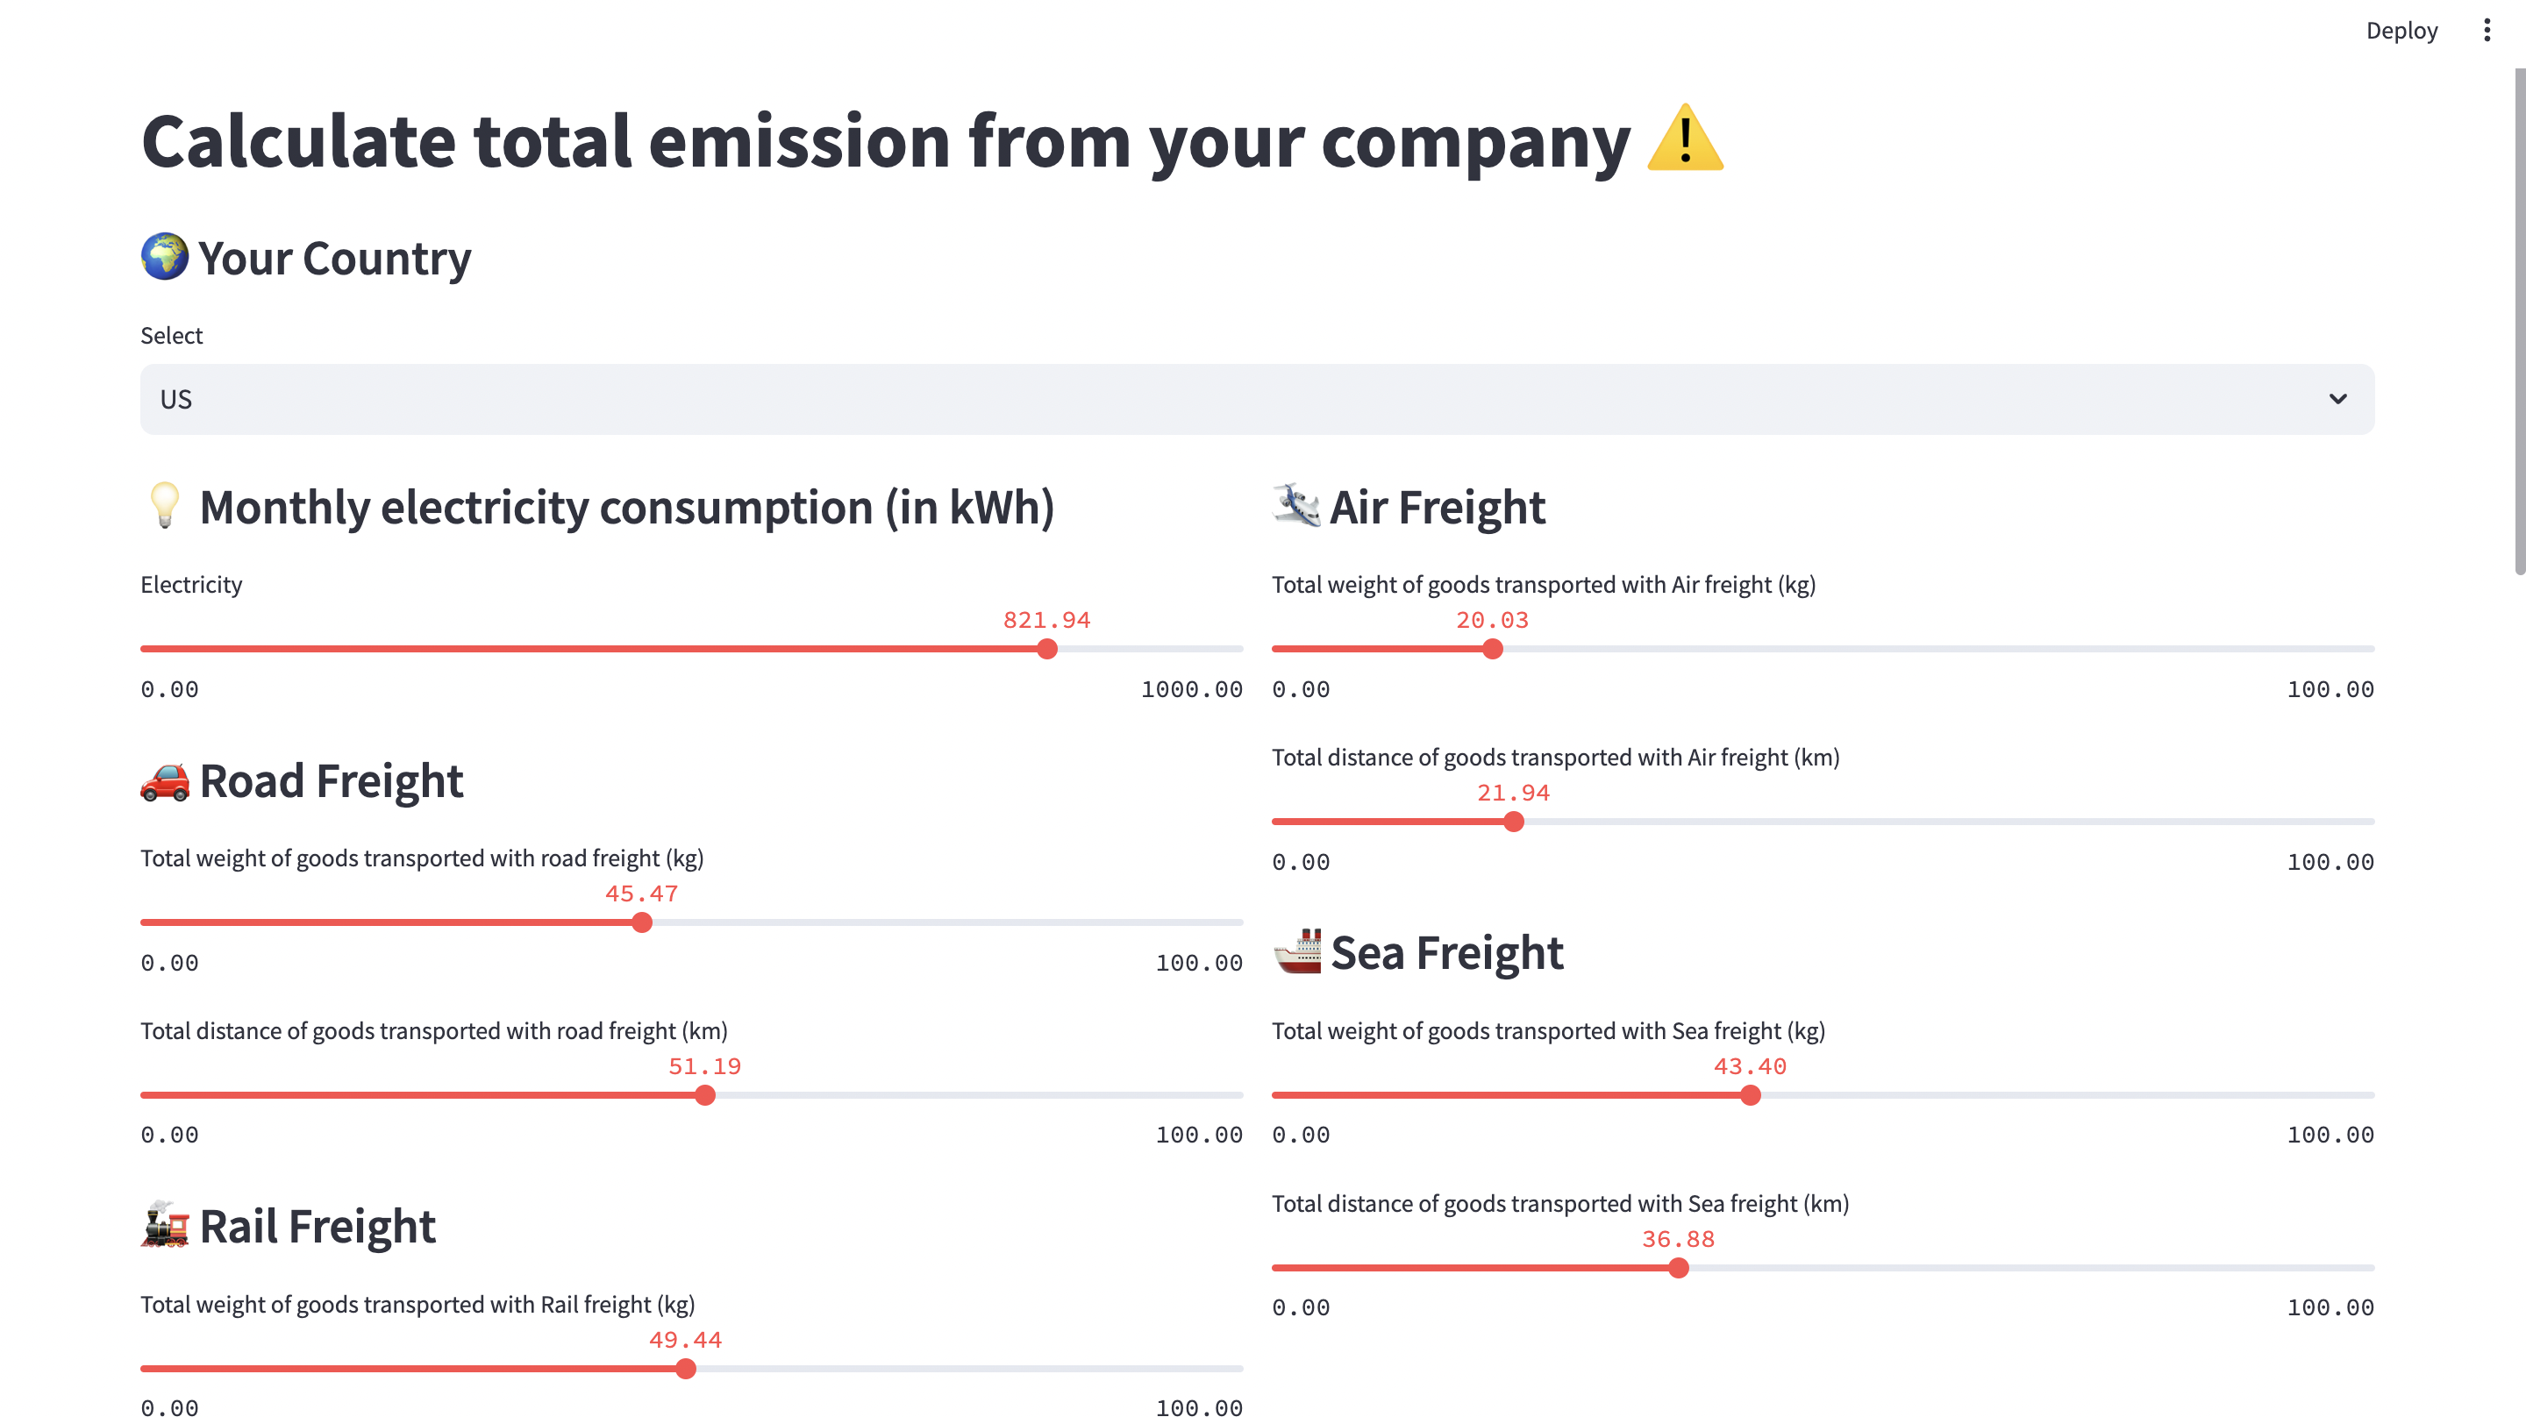Image resolution: width=2526 pixels, height=1417 pixels.
Task: Click the airplane icon beside Air Freight
Action: (x=1296, y=505)
